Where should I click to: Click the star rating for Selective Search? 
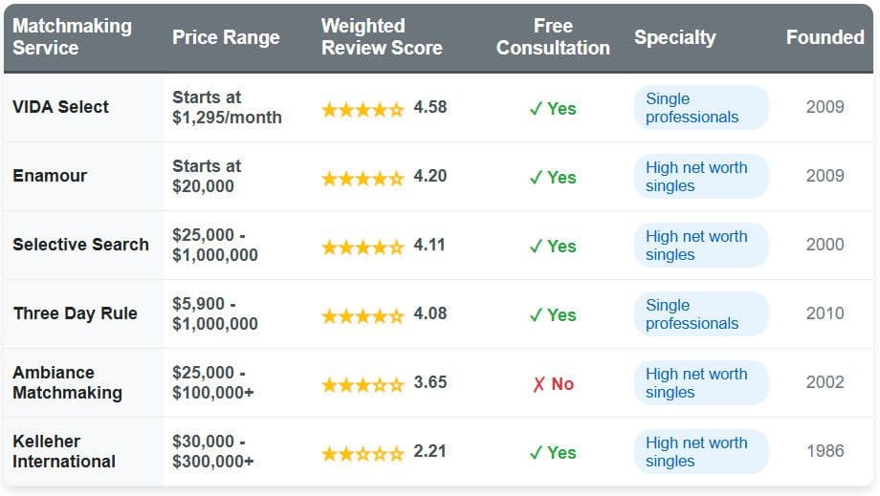[363, 247]
